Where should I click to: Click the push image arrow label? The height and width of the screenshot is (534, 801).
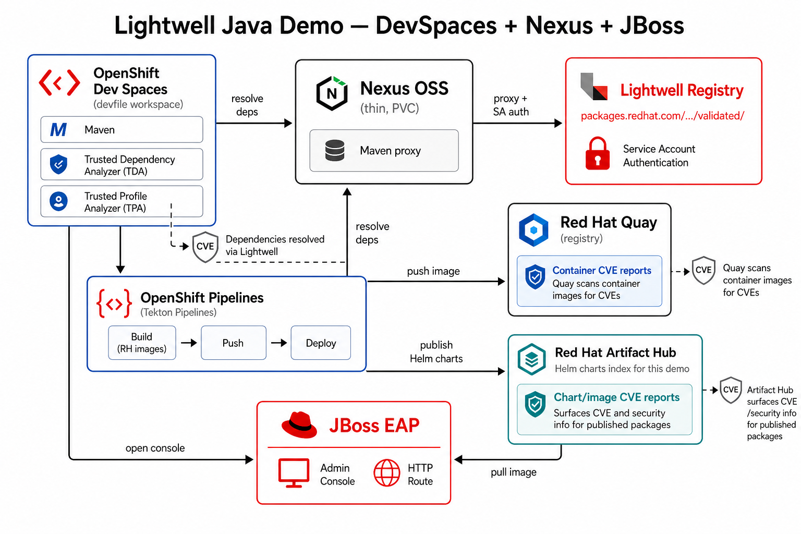433,271
